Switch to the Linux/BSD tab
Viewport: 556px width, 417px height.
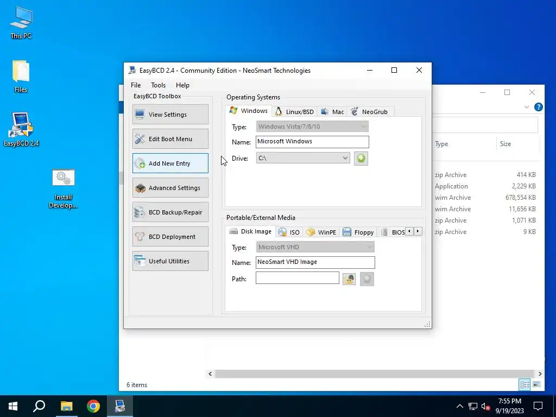pos(294,112)
